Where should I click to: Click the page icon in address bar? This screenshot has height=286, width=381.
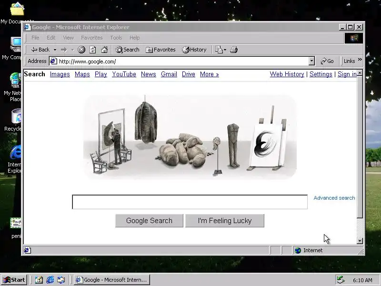pos(53,61)
